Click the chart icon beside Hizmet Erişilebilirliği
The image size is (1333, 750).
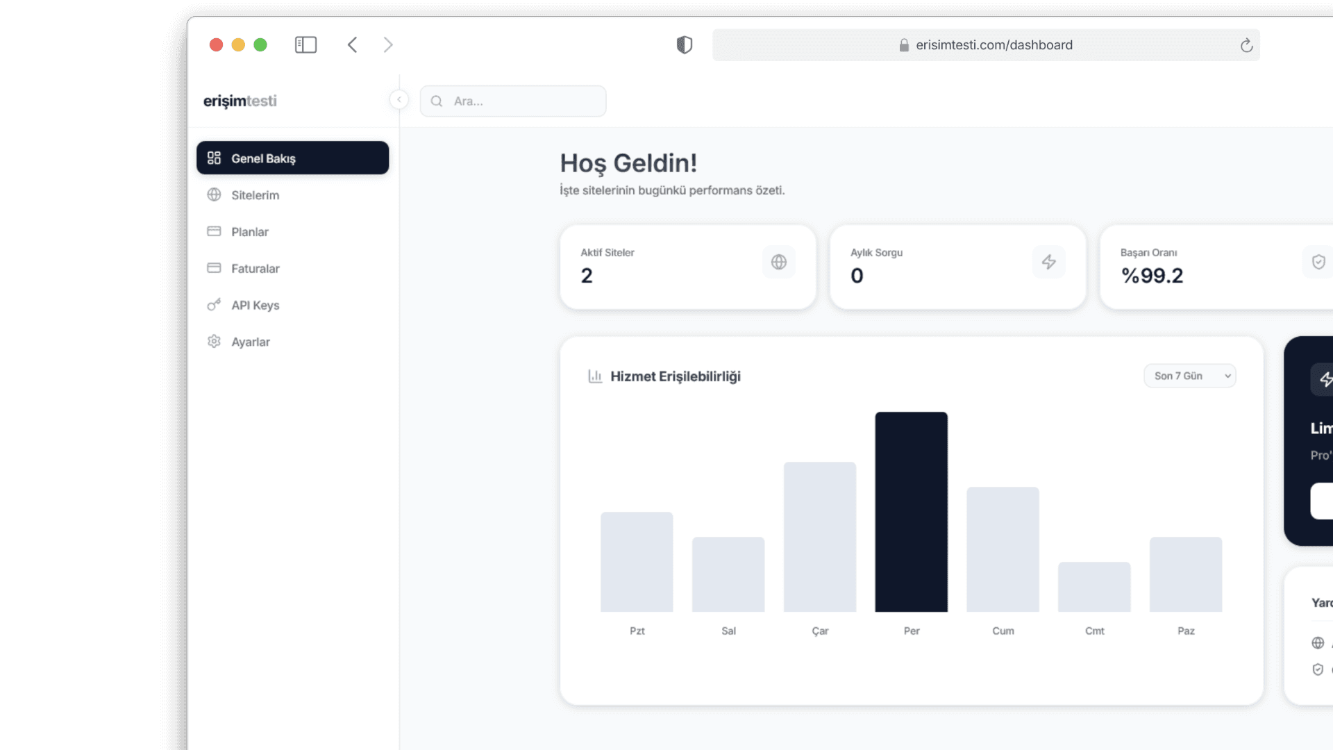point(596,376)
